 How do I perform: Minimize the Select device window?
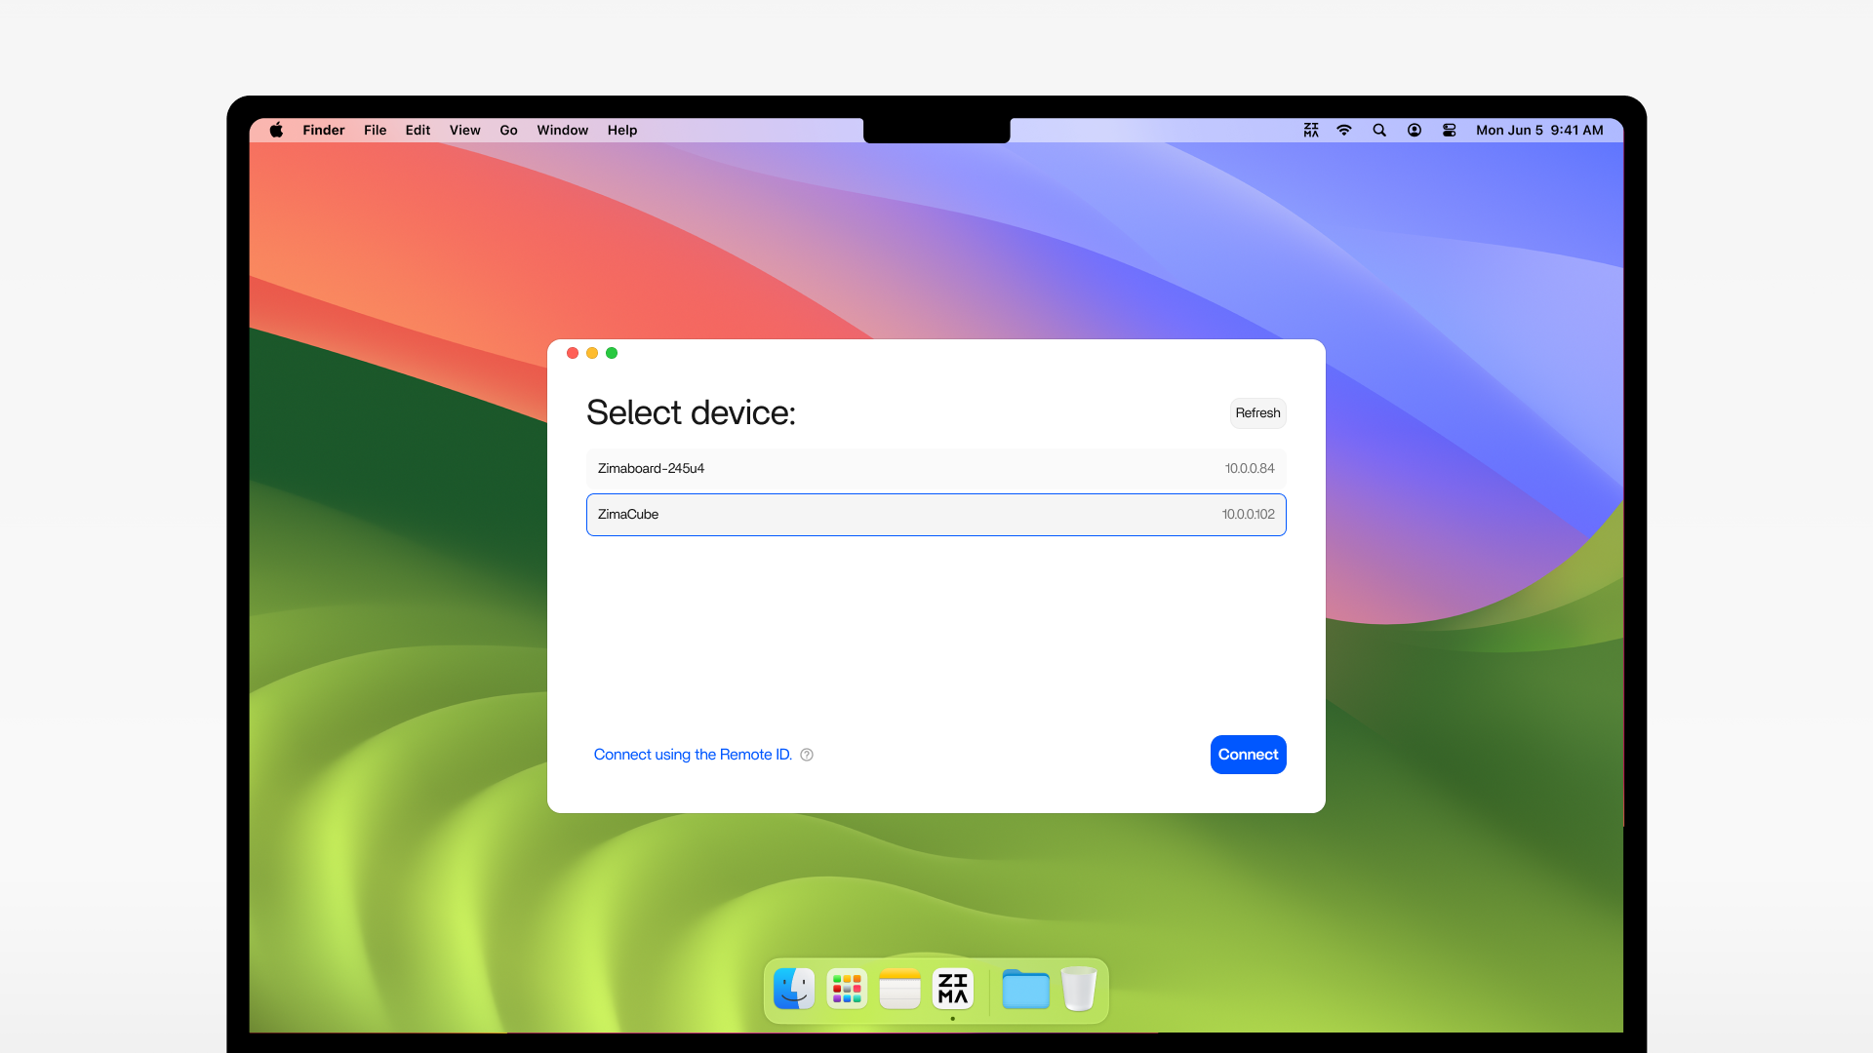[592, 353]
